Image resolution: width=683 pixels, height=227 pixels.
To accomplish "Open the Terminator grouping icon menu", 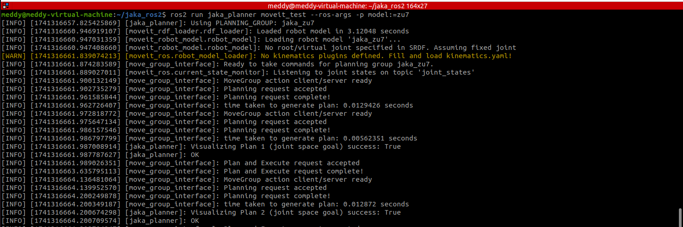I will tap(5, 5).
